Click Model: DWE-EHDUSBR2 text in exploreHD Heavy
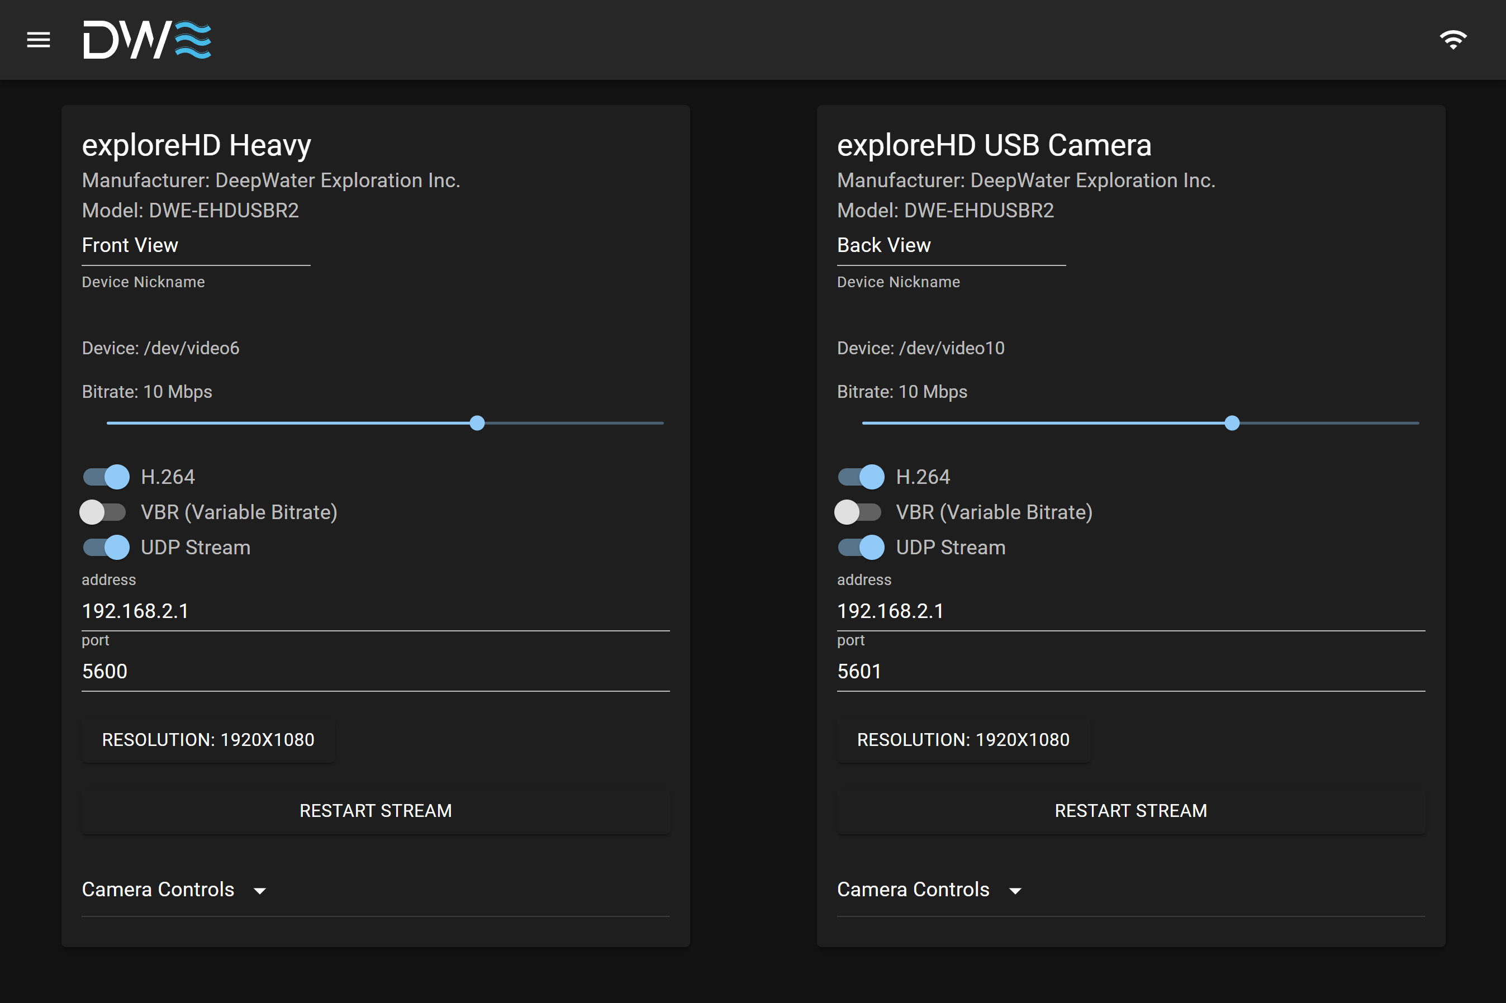The height and width of the screenshot is (1003, 1506). [191, 211]
